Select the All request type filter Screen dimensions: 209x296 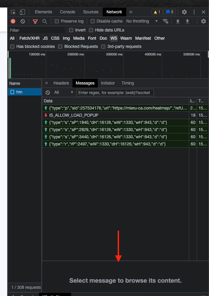coord(12,38)
